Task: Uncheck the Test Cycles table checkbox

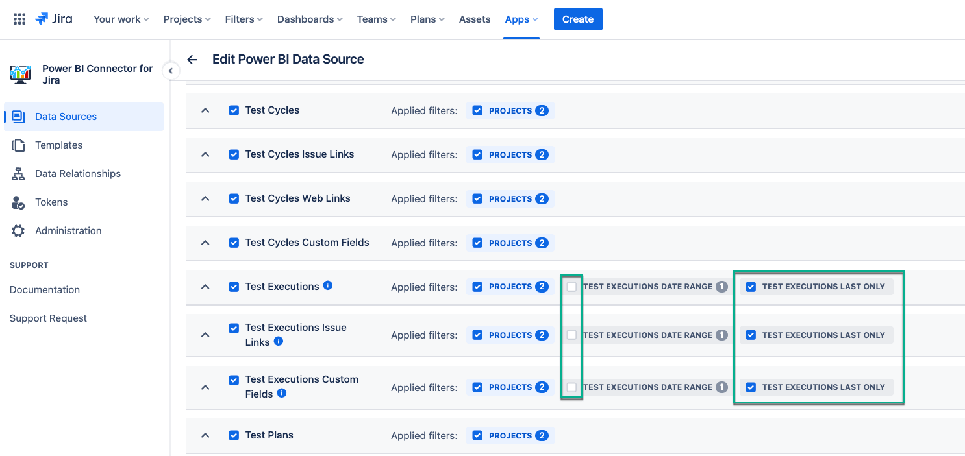Action: click(x=234, y=110)
